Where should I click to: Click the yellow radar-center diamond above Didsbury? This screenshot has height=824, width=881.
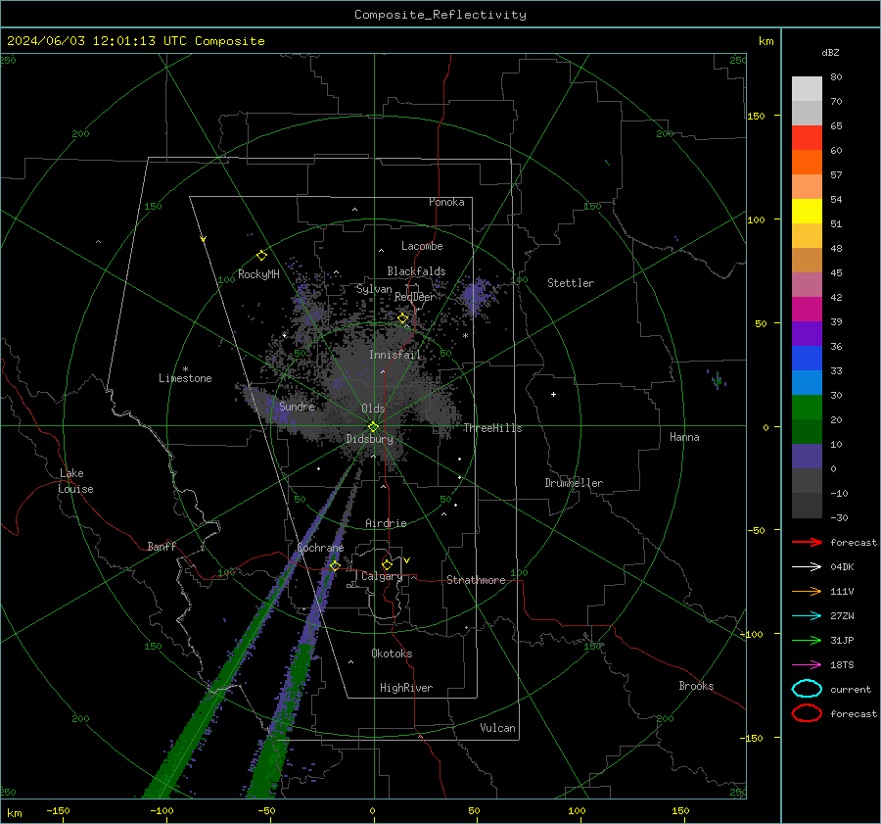[373, 427]
